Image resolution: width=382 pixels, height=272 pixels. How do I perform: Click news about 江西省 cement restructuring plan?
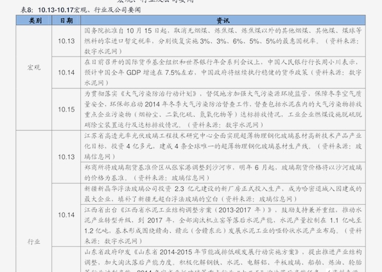(223, 225)
